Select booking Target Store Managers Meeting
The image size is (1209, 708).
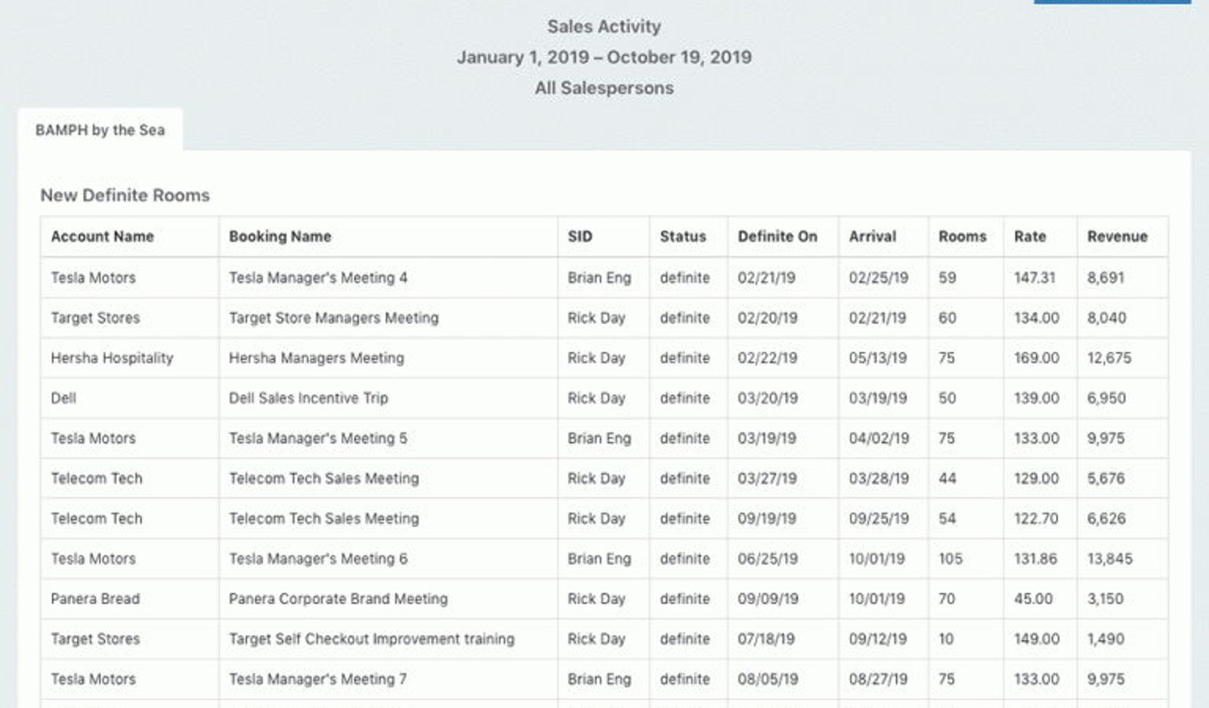click(x=333, y=318)
